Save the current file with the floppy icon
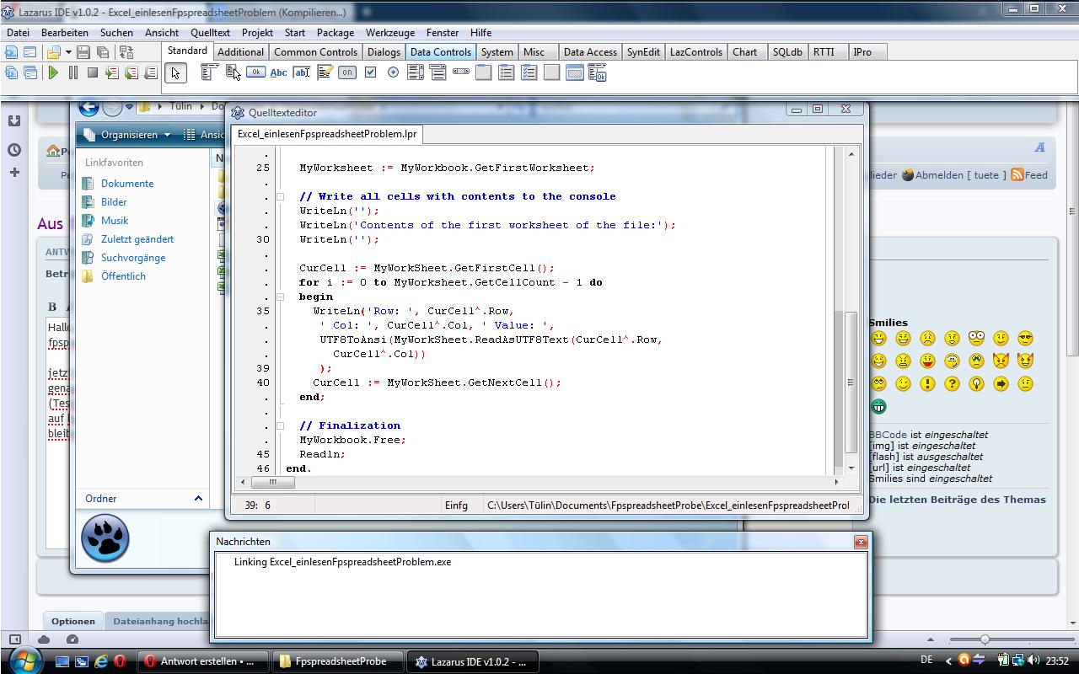This screenshot has height=674, width=1079. tap(83, 52)
